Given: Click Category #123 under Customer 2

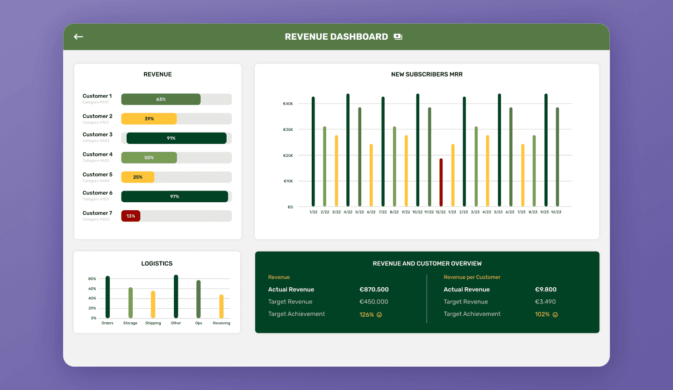Looking at the screenshot, I should (96, 122).
